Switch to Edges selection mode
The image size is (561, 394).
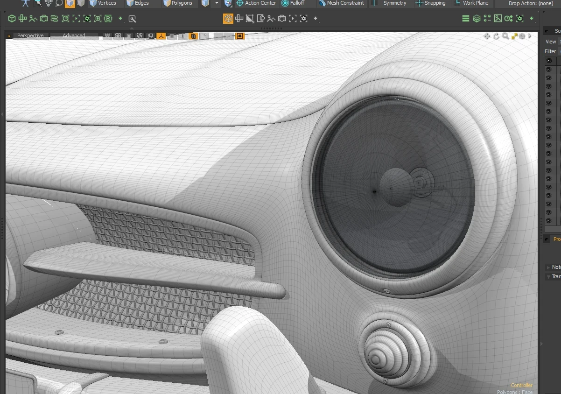(138, 3)
